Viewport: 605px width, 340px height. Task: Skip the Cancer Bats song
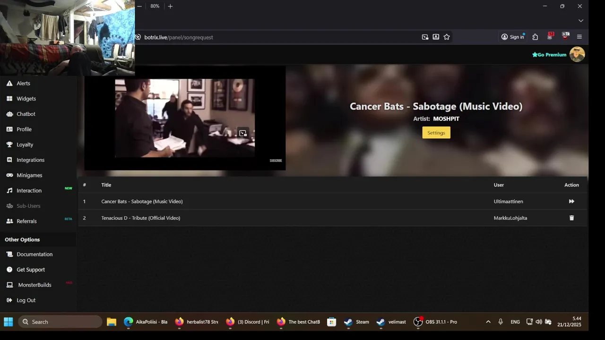point(571,201)
